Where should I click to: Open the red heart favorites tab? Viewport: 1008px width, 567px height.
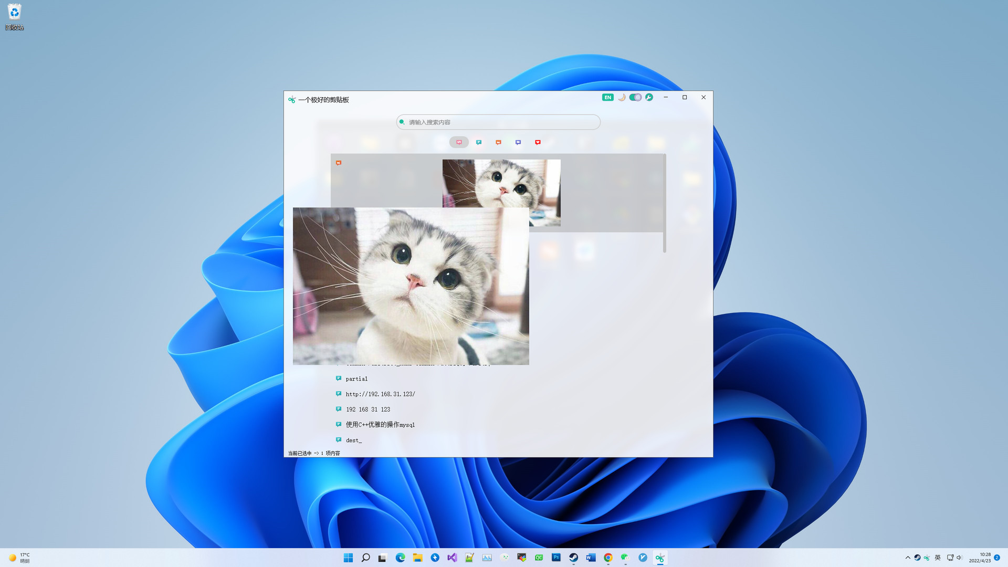coord(538,142)
